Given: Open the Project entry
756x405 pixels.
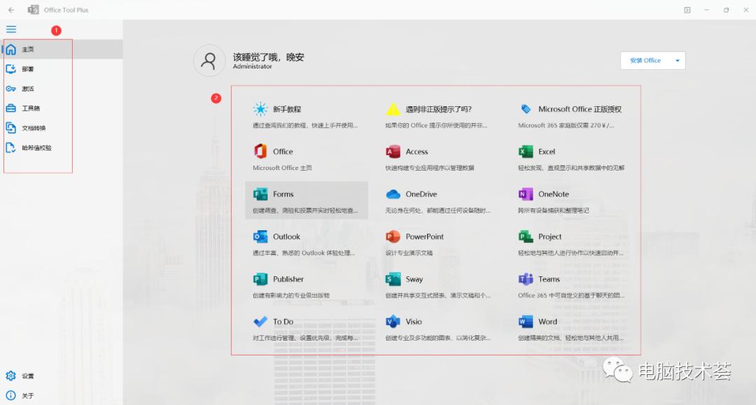Looking at the screenshot, I should point(526,236).
